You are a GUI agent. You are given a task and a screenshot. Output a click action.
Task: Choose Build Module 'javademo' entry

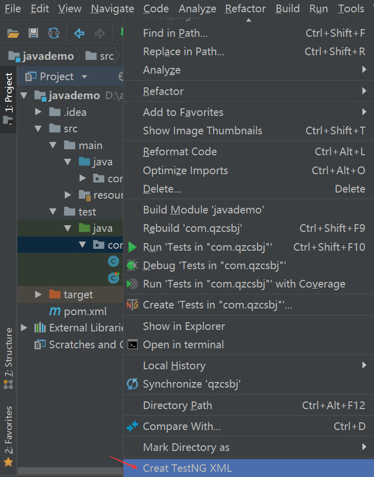click(248, 209)
